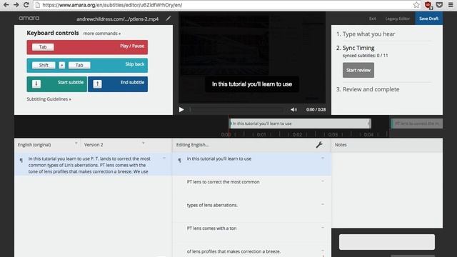This screenshot has height=257, width=457.
Task: Click Start subtitle down-arrow button
Action: (57, 84)
